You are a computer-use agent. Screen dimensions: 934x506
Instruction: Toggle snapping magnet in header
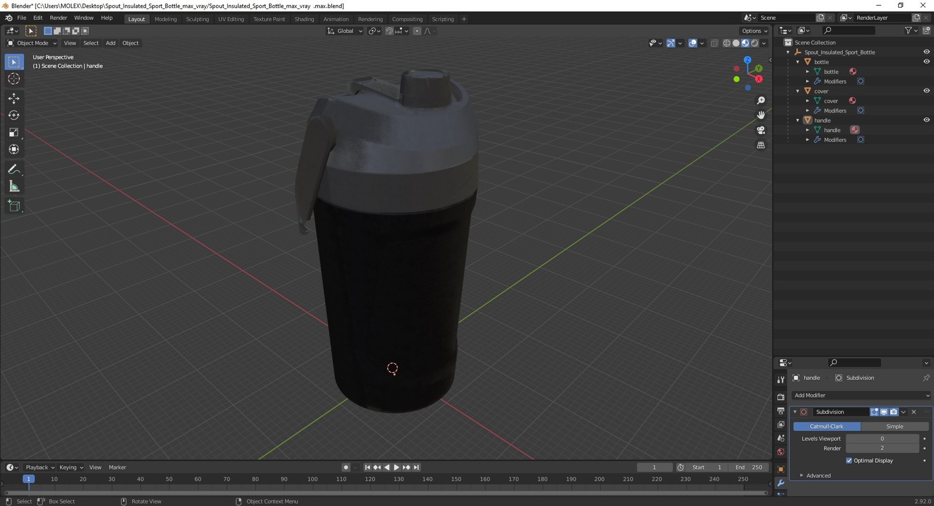click(389, 31)
